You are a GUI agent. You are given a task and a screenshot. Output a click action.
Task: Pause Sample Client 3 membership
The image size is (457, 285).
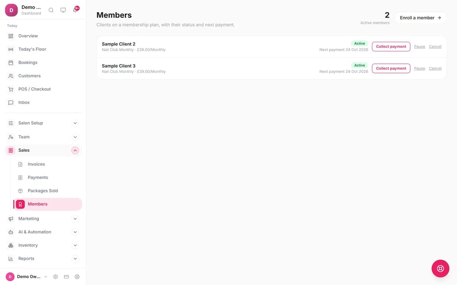[x=419, y=68]
